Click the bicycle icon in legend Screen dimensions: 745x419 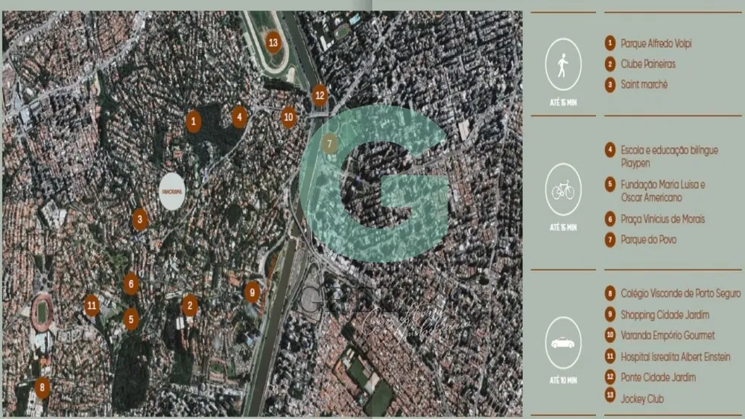[563, 190]
